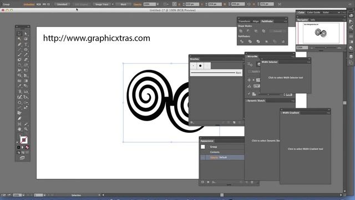
Task: Click the Embedded link in control bar
Action: point(29,4)
